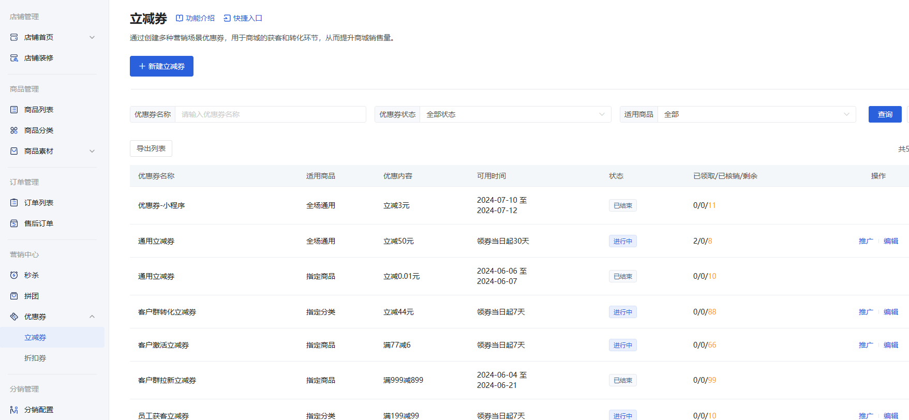Click the 商品分类 category icon

[14, 130]
